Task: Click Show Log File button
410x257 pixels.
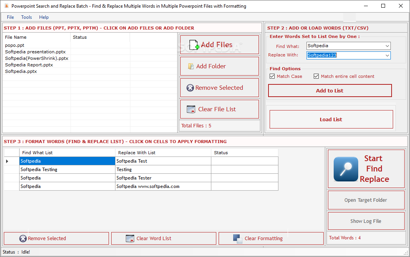Action: (366, 221)
